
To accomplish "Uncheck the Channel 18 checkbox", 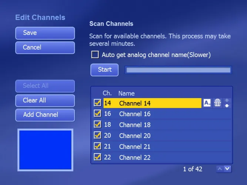I will (97, 125).
